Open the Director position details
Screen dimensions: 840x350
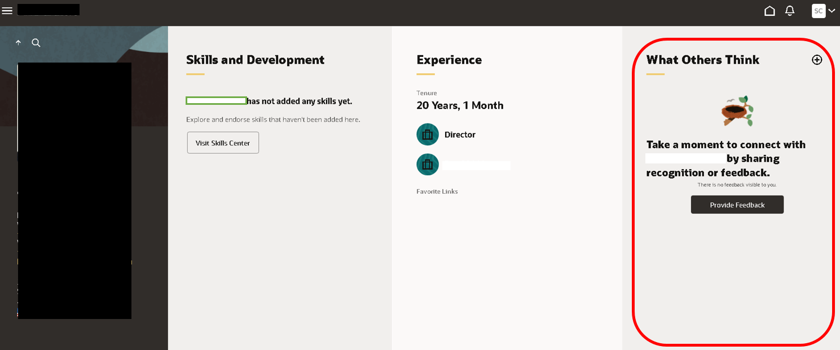[460, 134]
